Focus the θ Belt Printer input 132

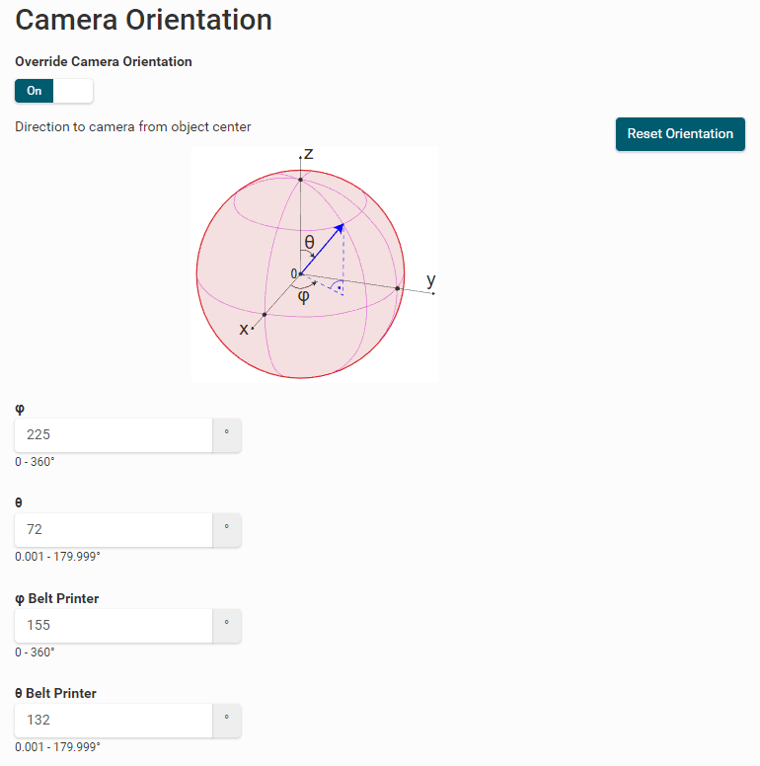[114, 721]
